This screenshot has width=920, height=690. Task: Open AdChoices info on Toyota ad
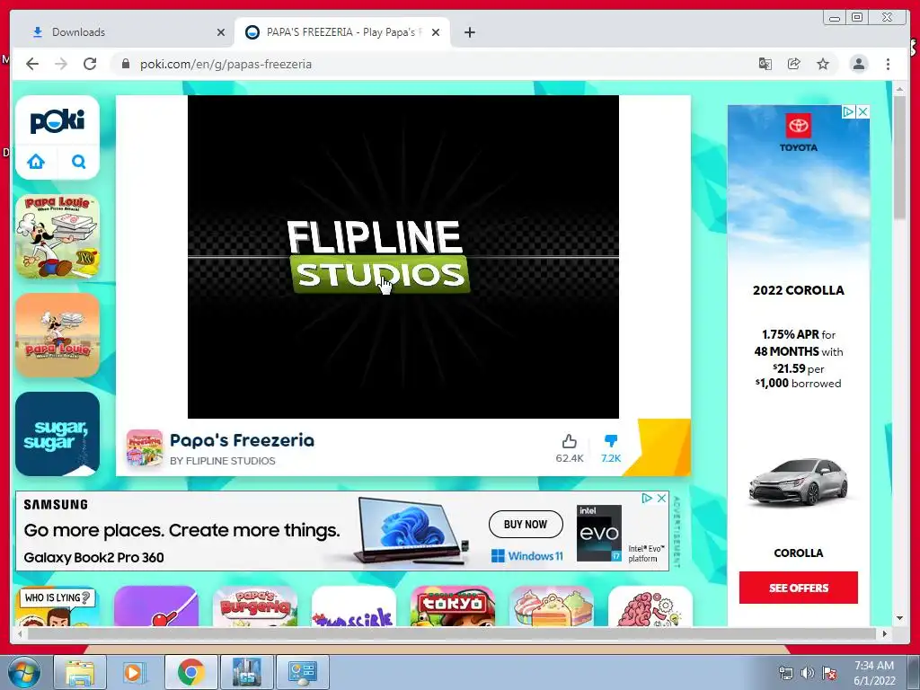point(848,111)
